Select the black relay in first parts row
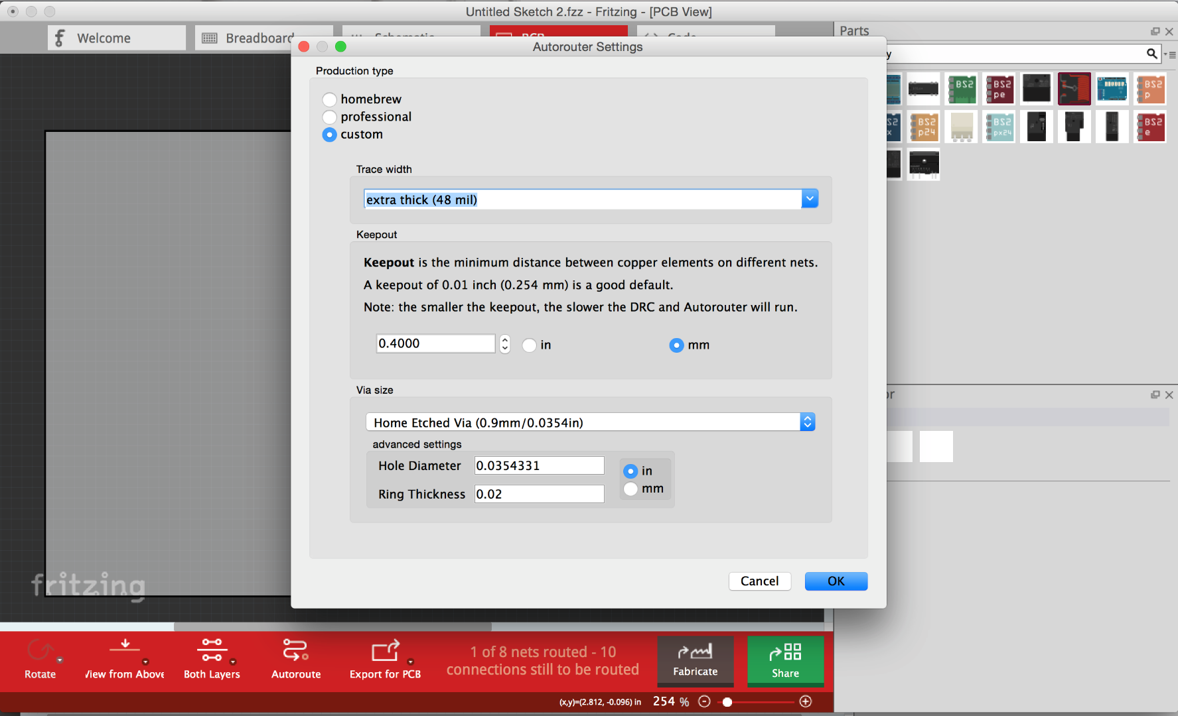 [1037, 89]
